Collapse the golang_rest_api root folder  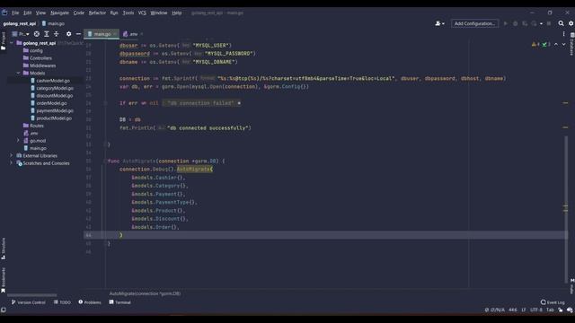(x=12, y=43)
